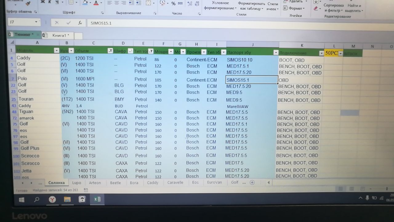Align text left

pyautogui.click(x=110, y=3)
